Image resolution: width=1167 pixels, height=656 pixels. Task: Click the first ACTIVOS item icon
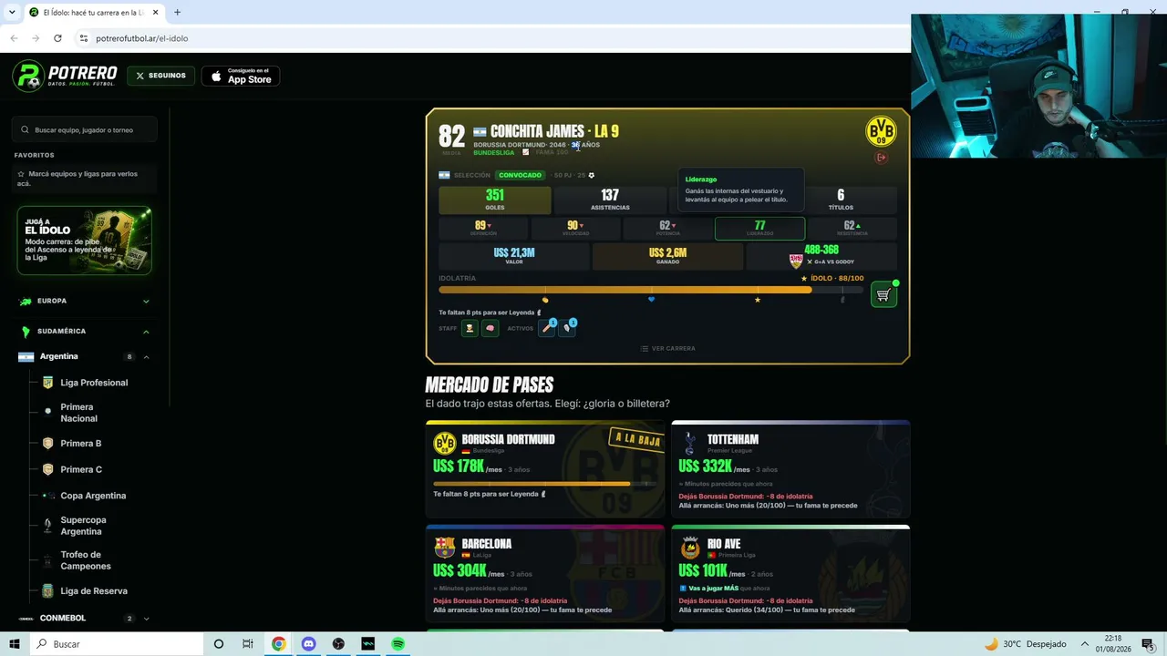click(x=547, y=328)
